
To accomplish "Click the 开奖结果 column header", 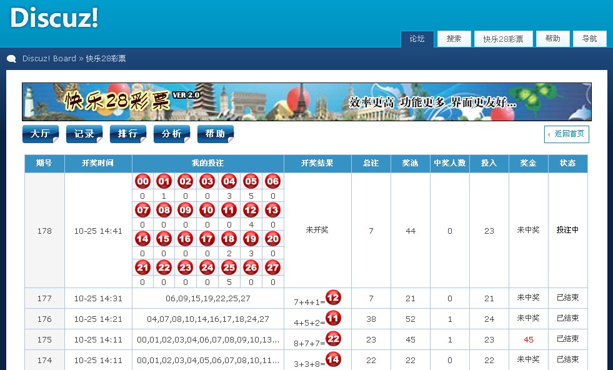I will (317, 163).
